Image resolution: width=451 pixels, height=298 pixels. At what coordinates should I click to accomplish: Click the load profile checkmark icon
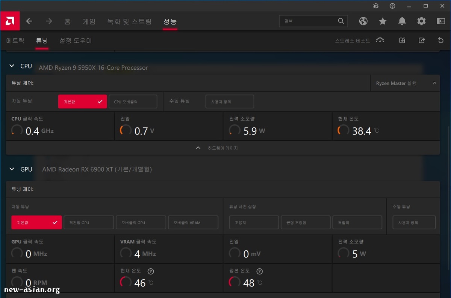[x=402, y=40]
